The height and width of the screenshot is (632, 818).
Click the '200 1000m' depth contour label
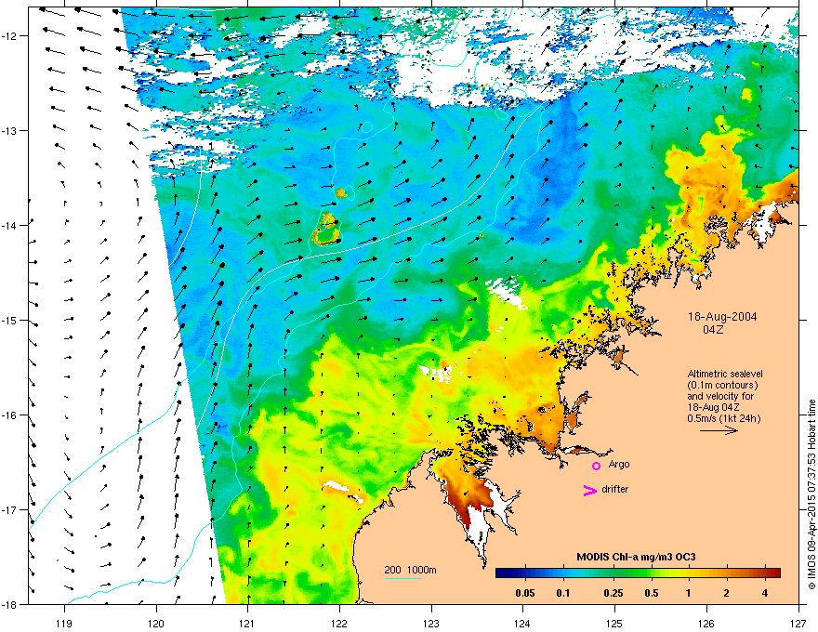pyautogui.click(x=410, y=570)
